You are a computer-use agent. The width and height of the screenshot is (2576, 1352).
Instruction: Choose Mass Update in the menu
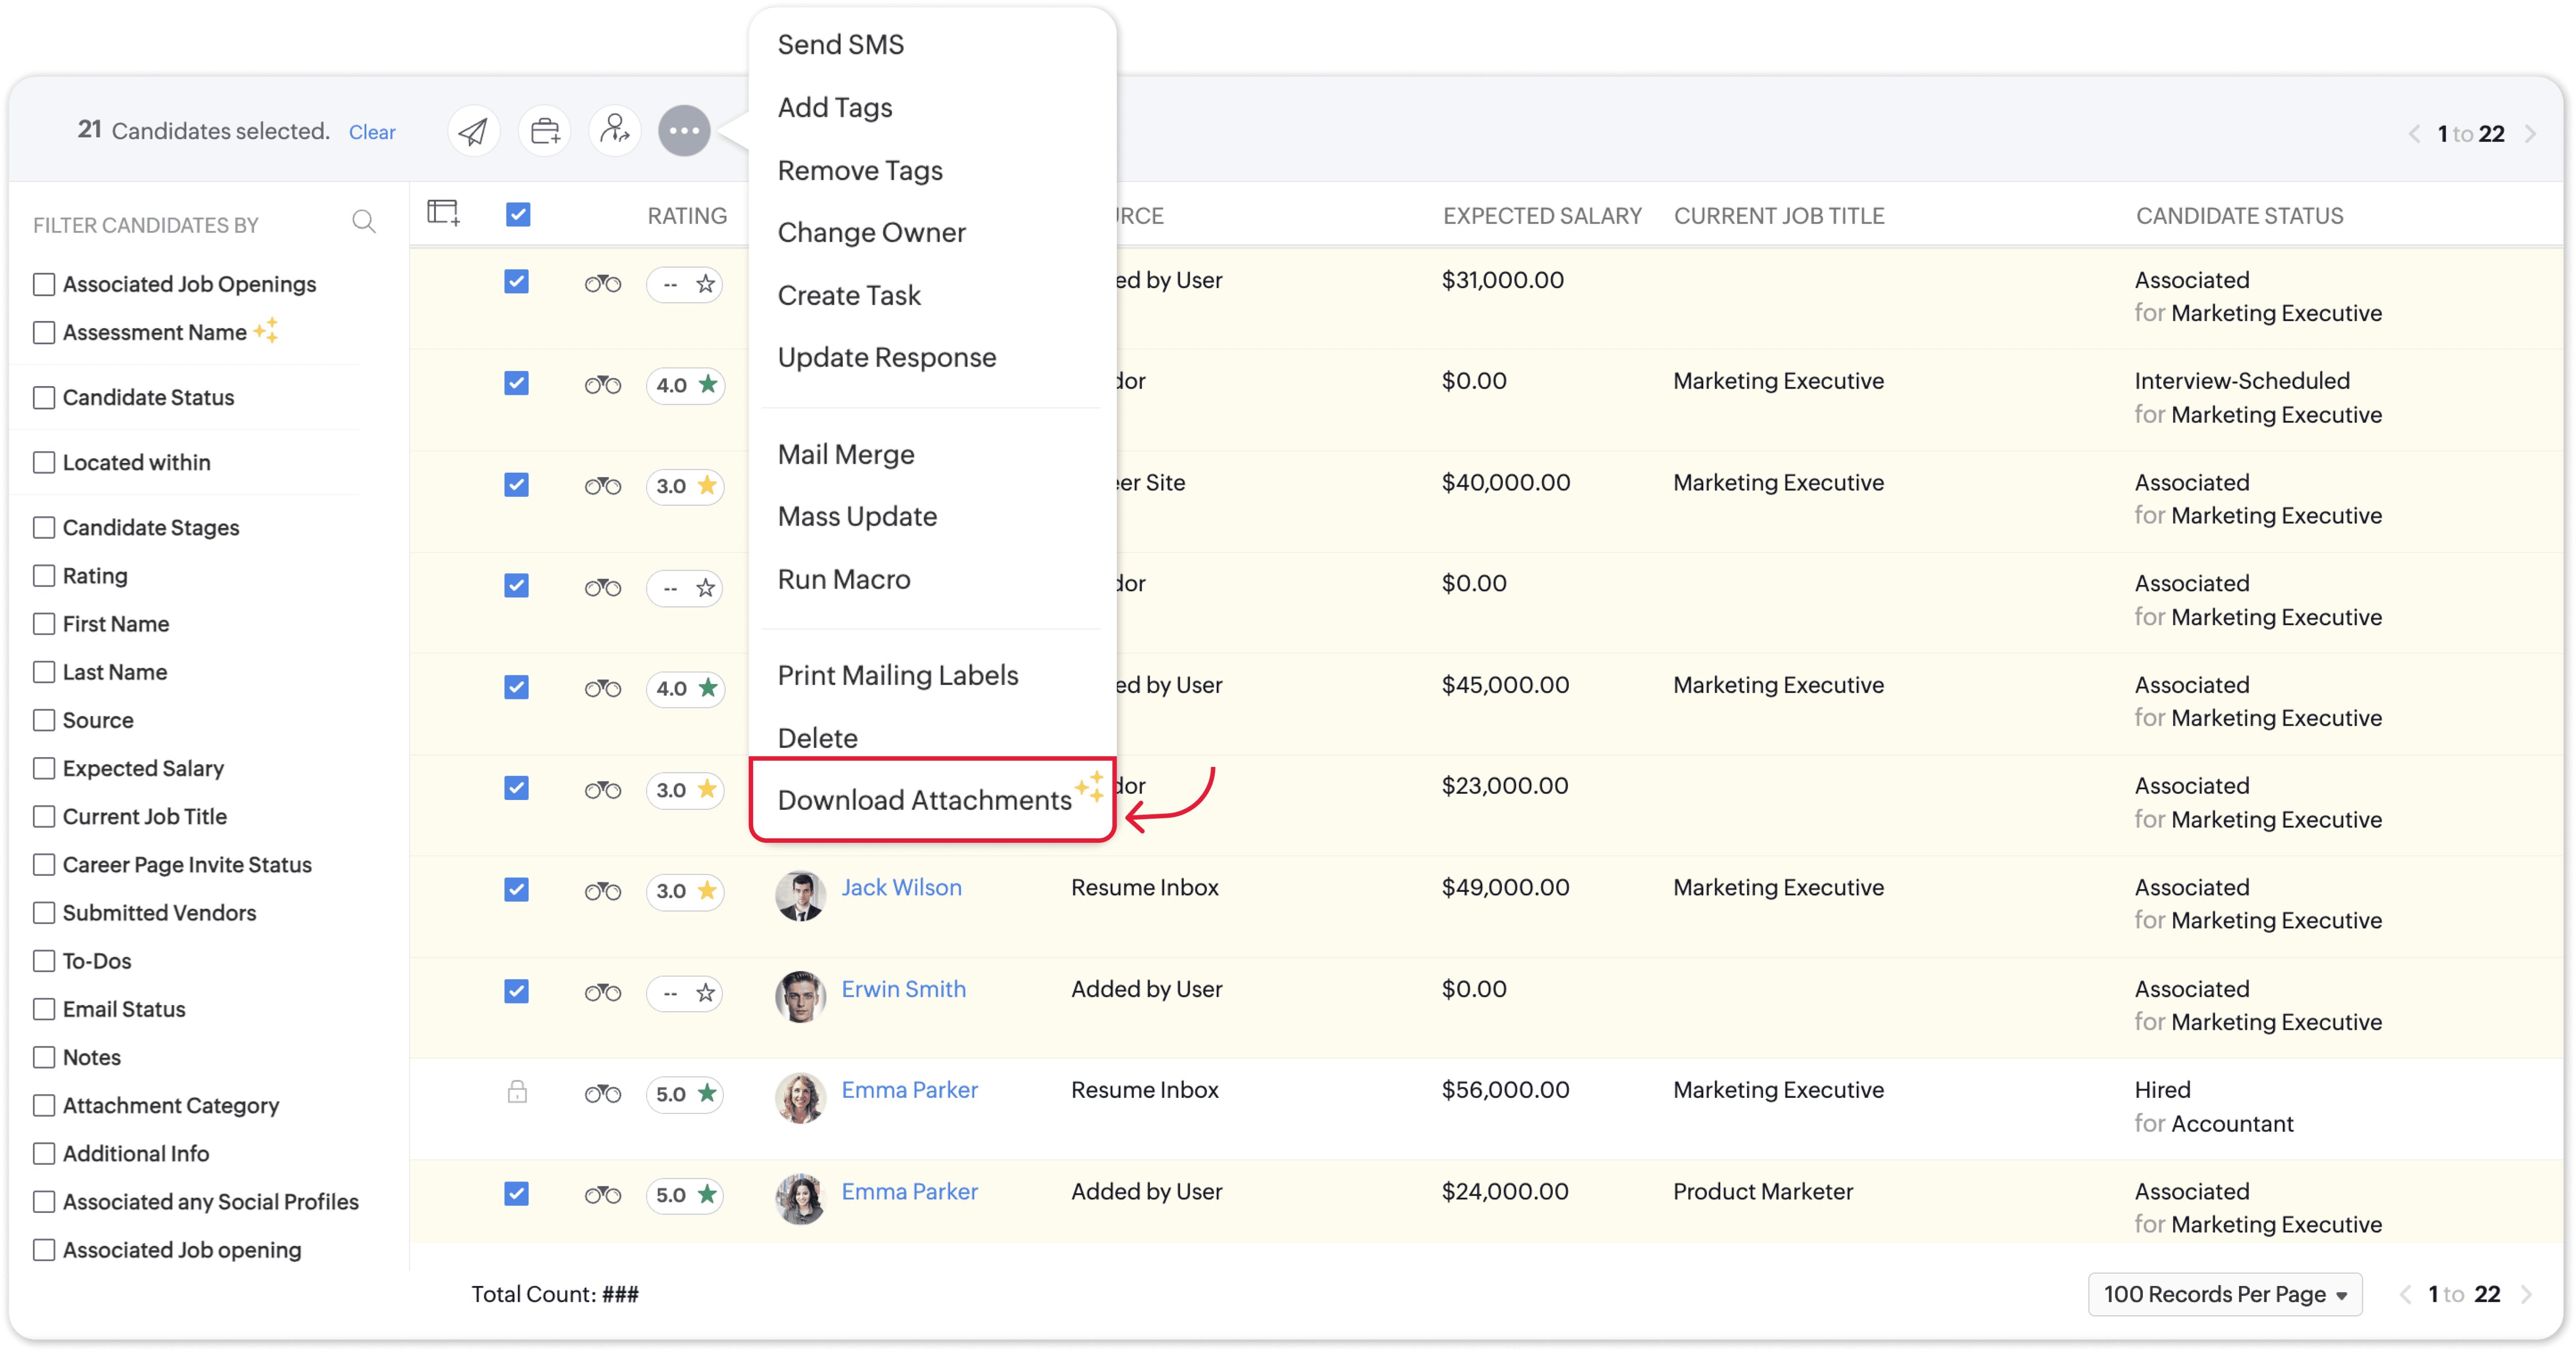click(x=857, y=516)
